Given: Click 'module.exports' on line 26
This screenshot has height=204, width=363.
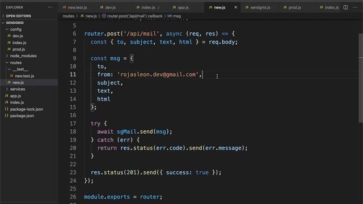Looking at the screenshot, I should click(x=107, y=197).
